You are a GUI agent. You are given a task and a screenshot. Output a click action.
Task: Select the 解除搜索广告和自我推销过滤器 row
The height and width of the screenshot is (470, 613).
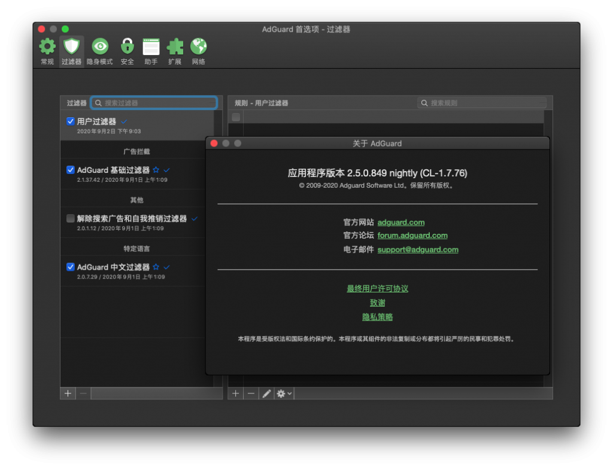[133, 222]
